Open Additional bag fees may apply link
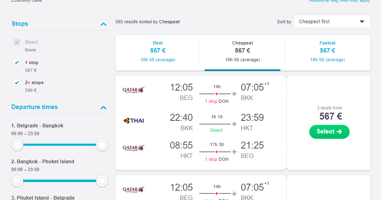Image resolution: width=381 pixels, height=200 pixels. point(339,1)
